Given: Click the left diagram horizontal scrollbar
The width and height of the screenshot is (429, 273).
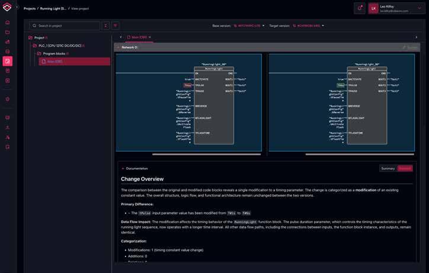Looking at the screenshot, I should [x=207, y=155].
